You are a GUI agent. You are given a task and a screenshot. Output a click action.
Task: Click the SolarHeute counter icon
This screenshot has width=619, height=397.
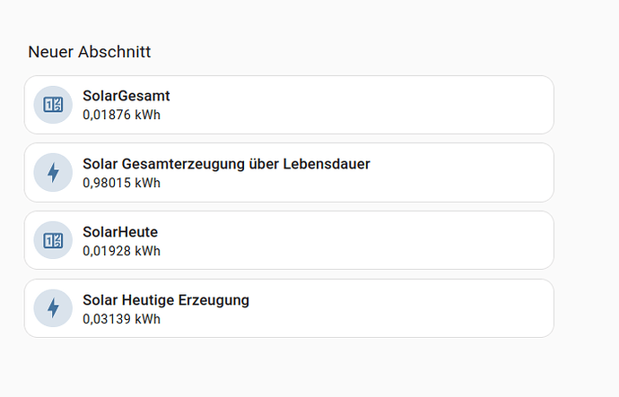coord(53,240)
